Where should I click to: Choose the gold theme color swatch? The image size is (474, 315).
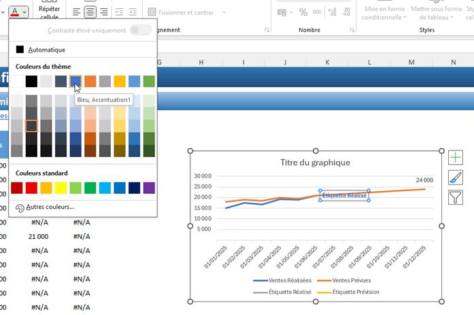tap(120, 82)
